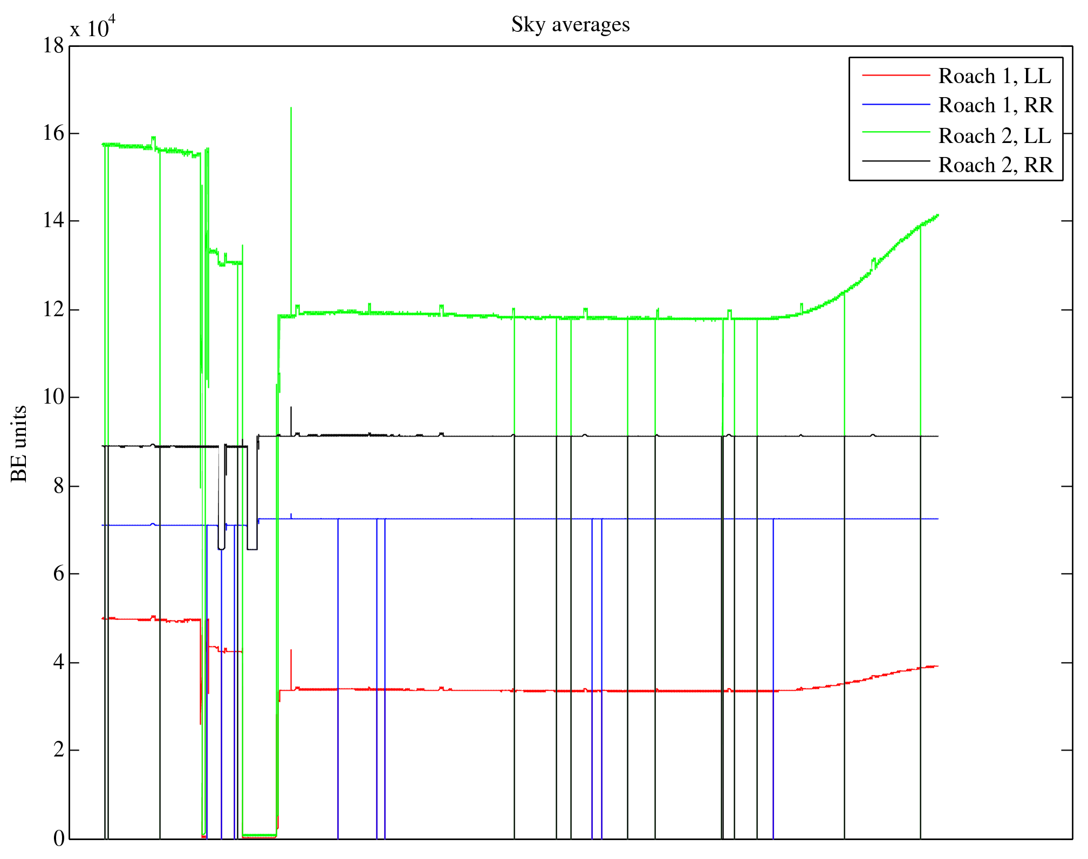Click the y-axis tick label 4
The image size is (1088, 859).
[59, 663]
